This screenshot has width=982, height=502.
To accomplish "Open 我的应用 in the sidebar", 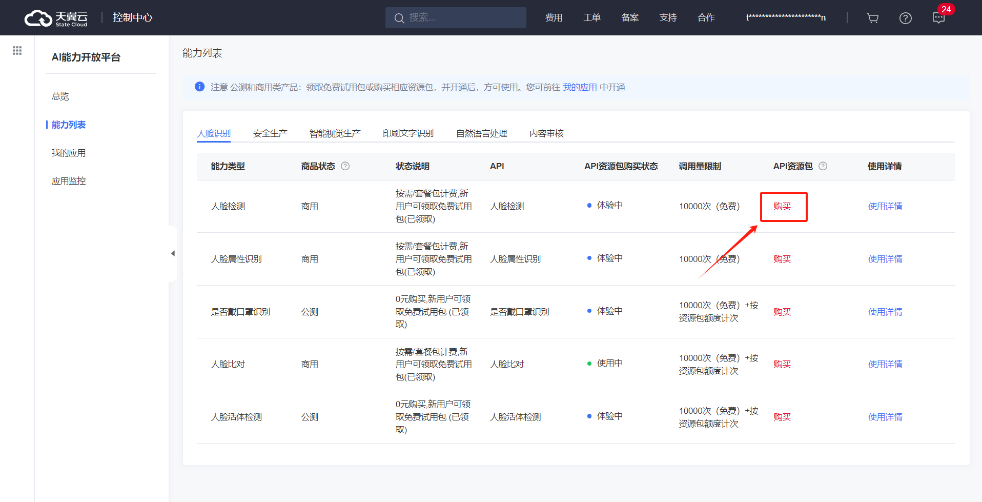I will 69,153.
